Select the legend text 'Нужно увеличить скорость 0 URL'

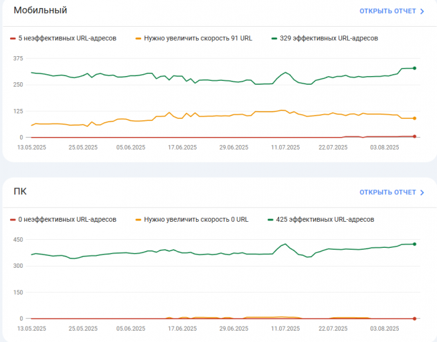[196, 219]
